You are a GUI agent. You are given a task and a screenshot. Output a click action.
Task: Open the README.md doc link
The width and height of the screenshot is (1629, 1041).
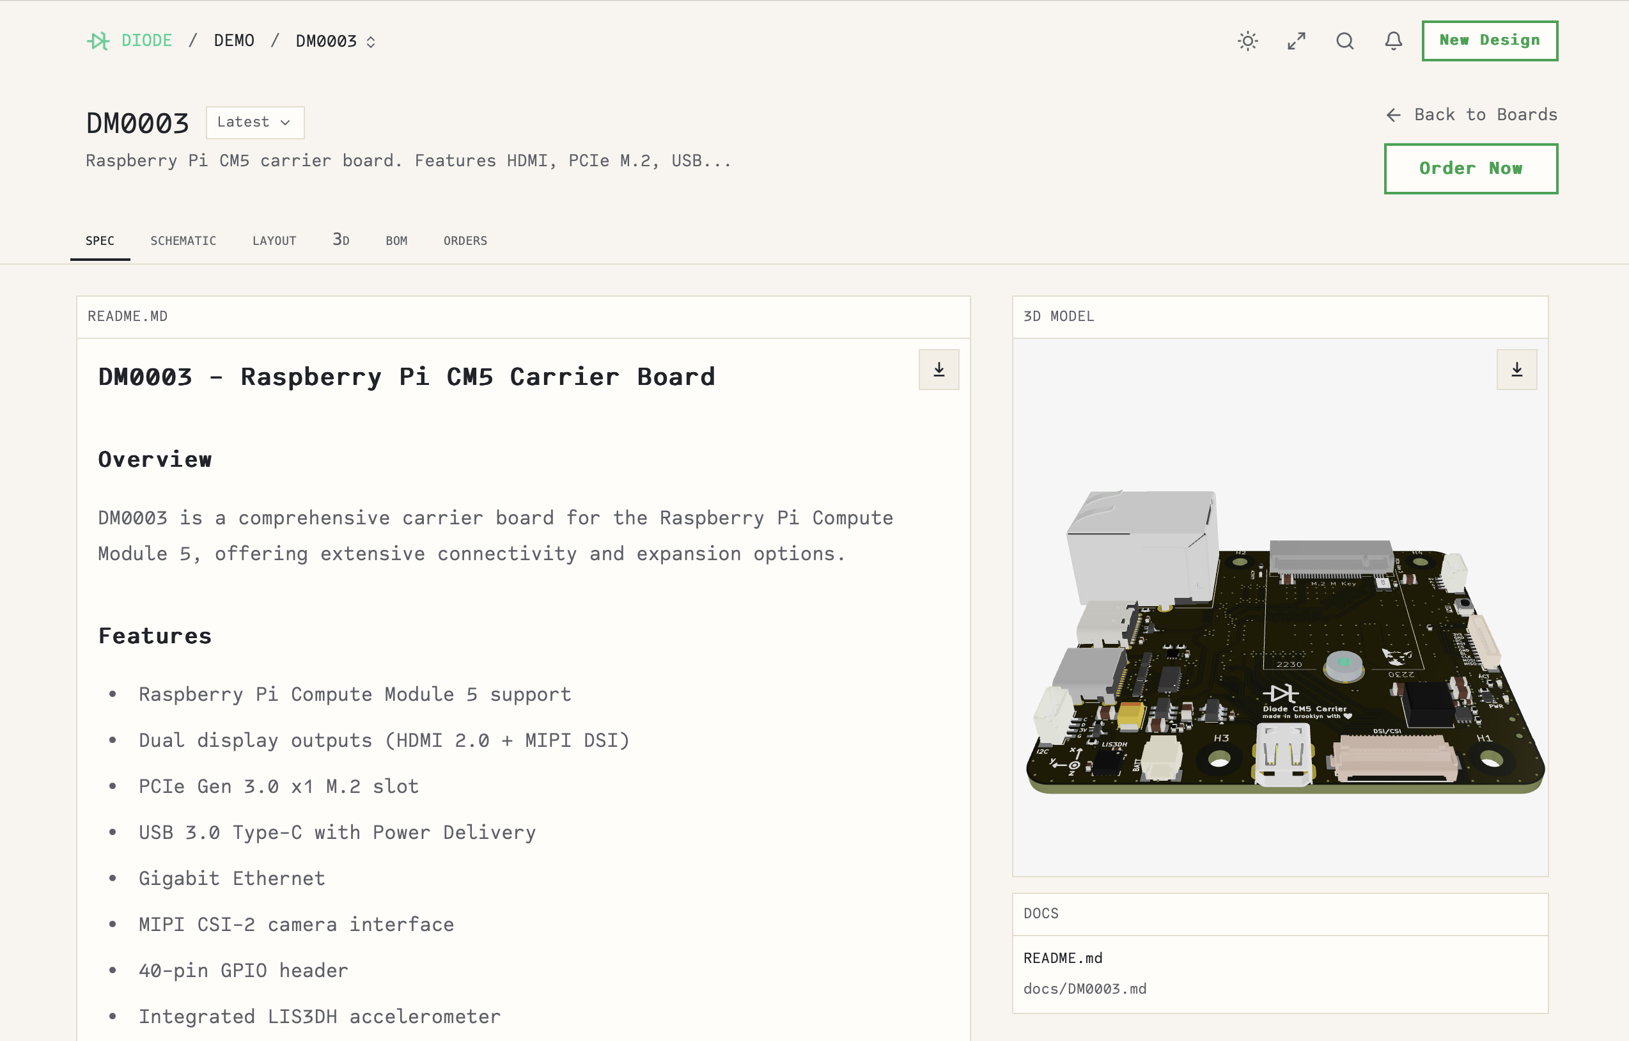pos(1062,958)
